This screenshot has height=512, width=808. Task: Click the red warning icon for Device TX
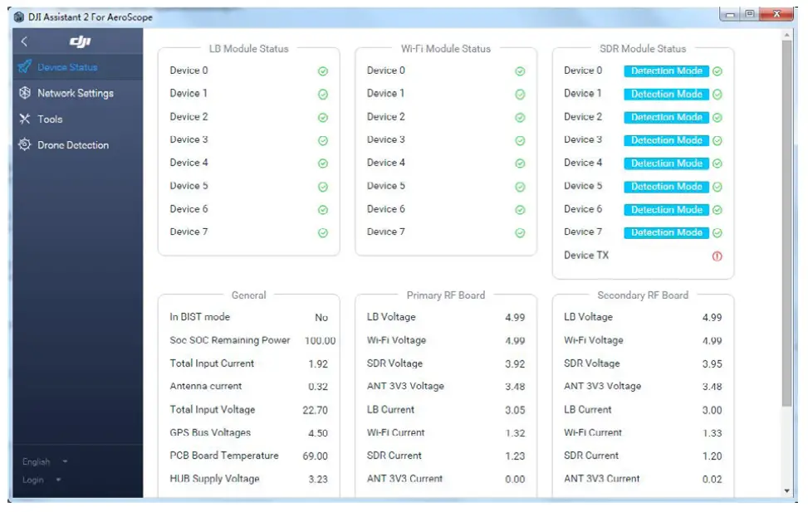[x=717, y=256]
